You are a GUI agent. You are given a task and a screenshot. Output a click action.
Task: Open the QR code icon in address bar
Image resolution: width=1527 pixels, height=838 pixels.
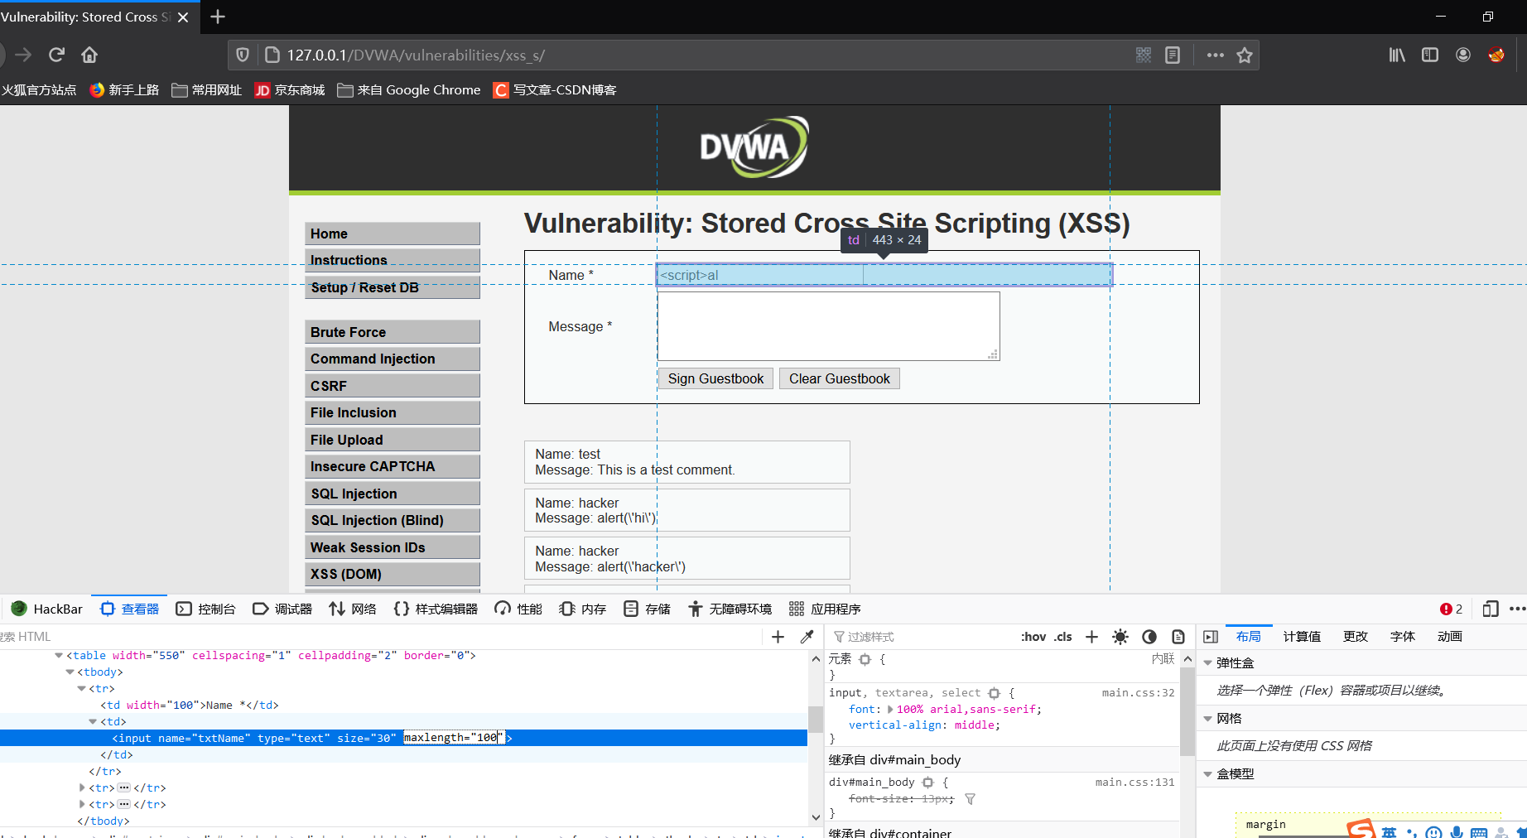[x=1144, y=55]
